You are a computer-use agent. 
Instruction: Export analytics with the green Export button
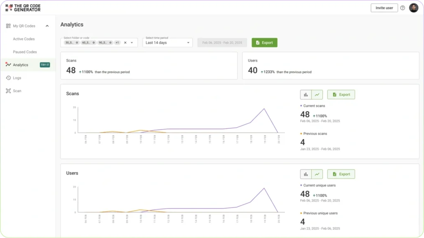coord(265,42)
